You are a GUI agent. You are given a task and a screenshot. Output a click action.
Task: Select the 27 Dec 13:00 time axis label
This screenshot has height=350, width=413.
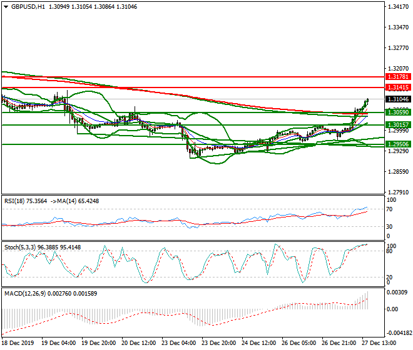tap(379, 343)
